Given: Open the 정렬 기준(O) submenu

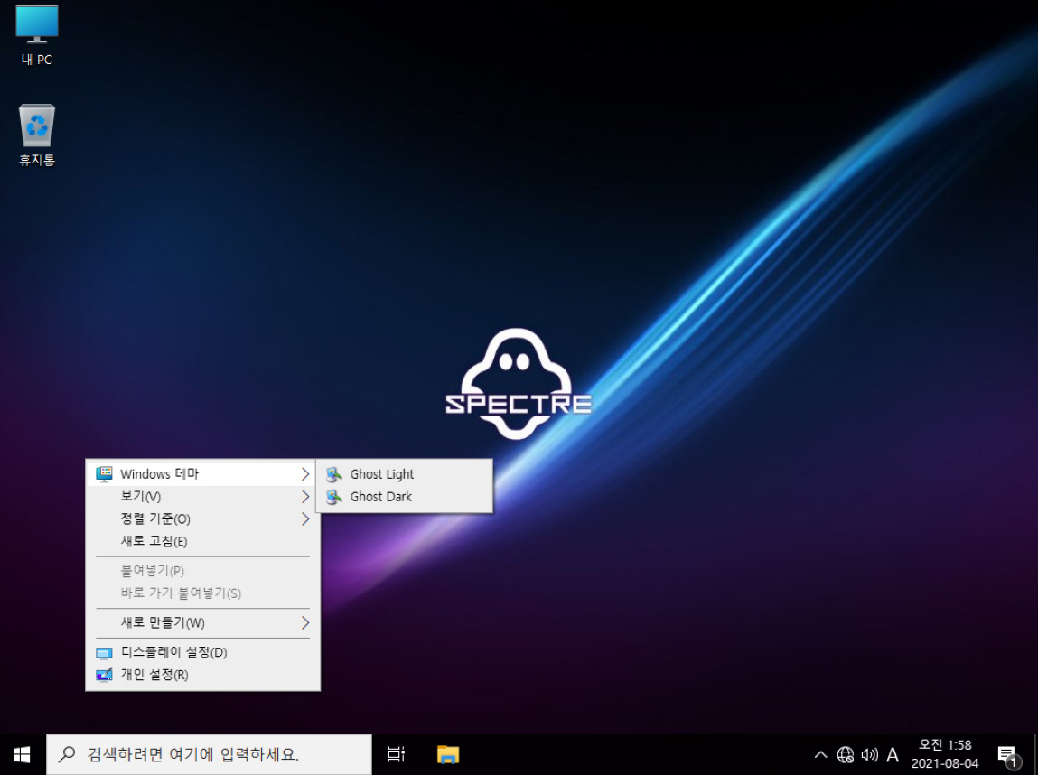Looking at the screenshot, I should tap(202, 518).
